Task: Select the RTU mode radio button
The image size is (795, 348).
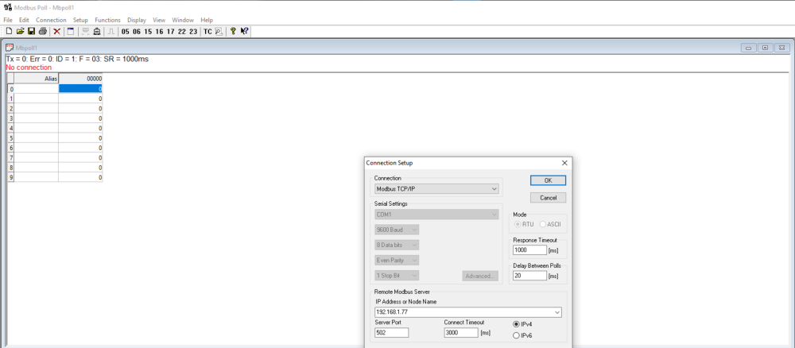Action: tap(518, 224)
